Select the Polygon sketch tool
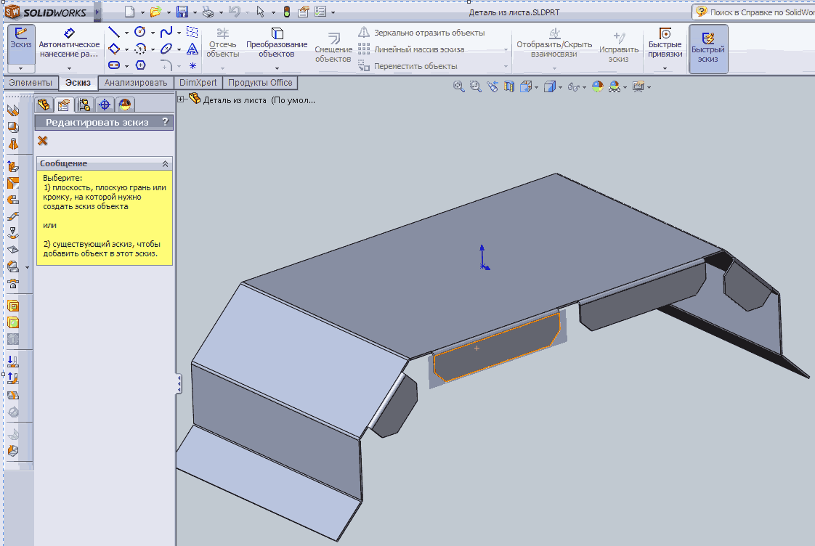The image size is (815, 546). click(x=140, y=65)
